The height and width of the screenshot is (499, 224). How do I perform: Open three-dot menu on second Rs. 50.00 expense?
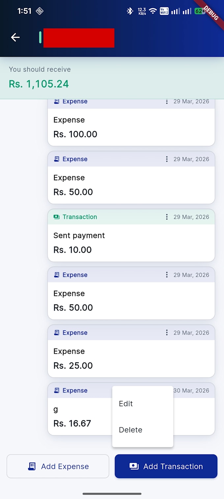tap(167, 275)
